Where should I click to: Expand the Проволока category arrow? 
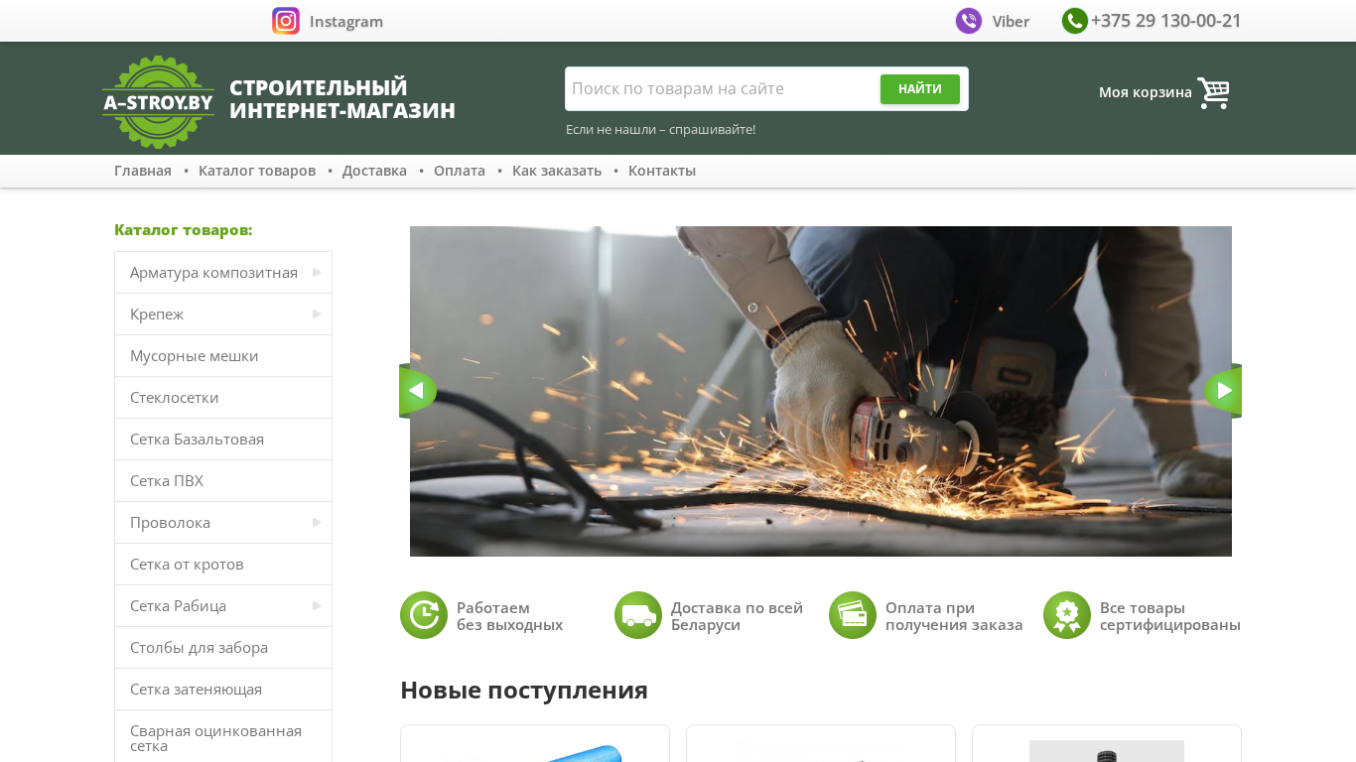[317, 522]
